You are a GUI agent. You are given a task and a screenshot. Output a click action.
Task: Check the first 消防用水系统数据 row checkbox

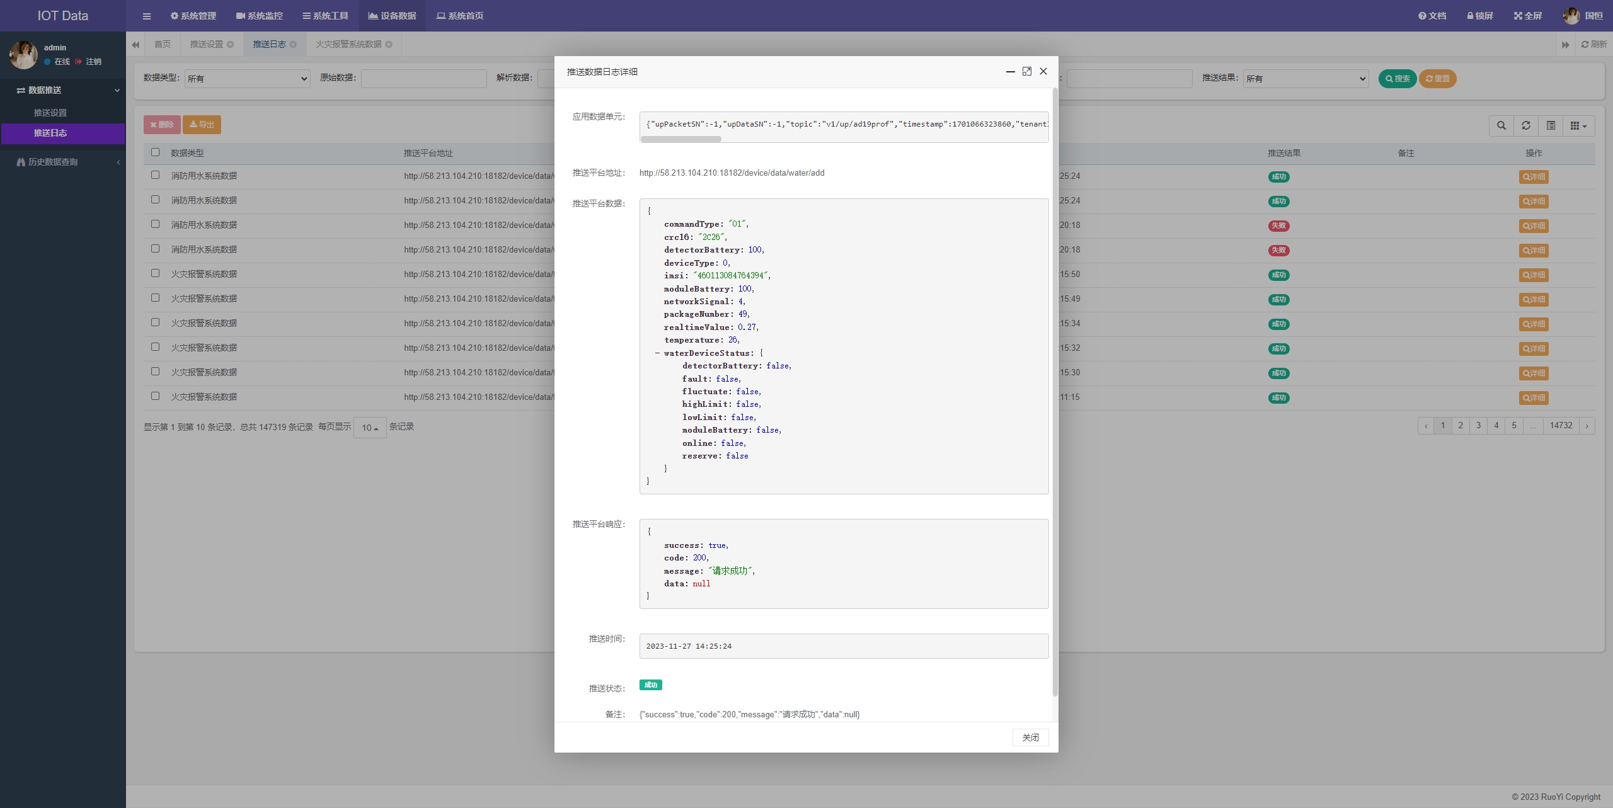point(155,174)
